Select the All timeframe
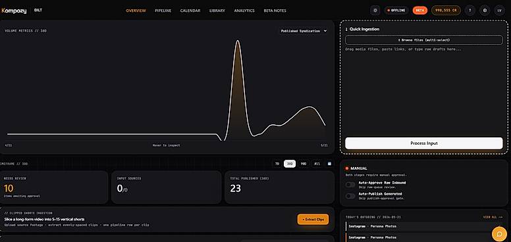Image resolution: width=511 pixels, height=242 pixels. [x=317, y=164]
